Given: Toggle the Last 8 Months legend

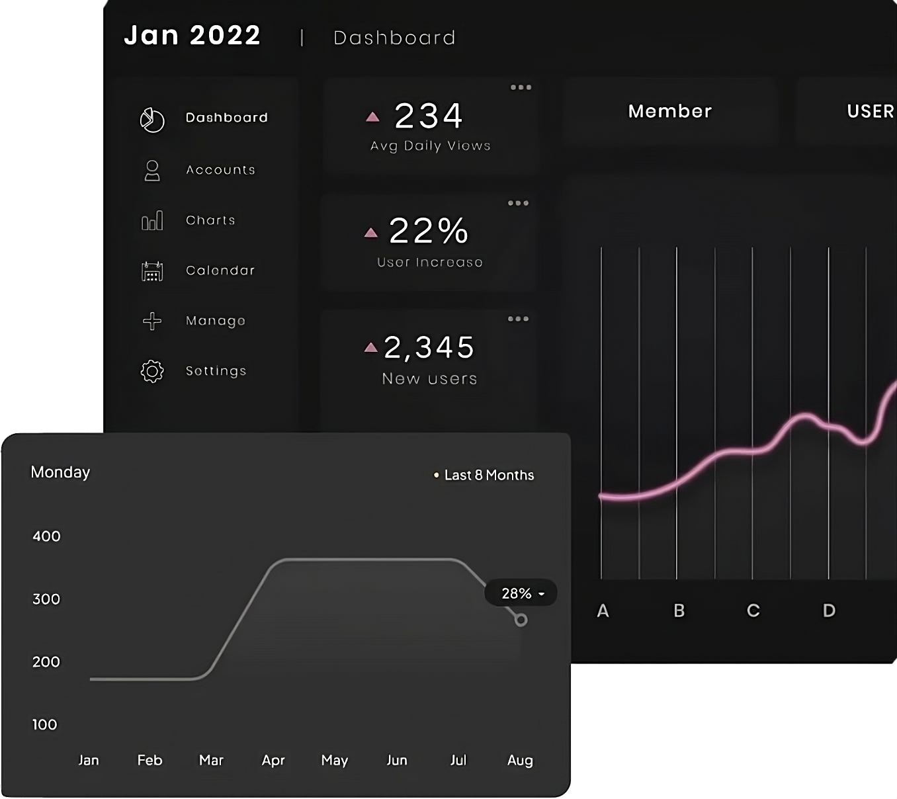Looking at the screenshot, I should point(484,475).
